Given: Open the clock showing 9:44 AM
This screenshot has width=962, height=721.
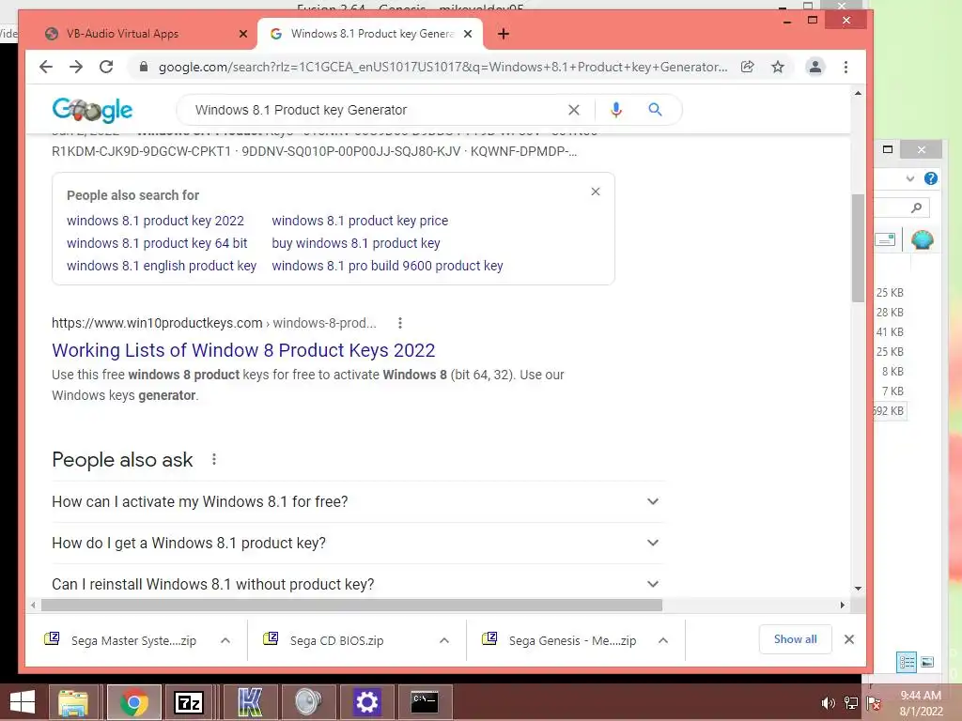Looking at the screenshot, I should (x=921, y=703).
